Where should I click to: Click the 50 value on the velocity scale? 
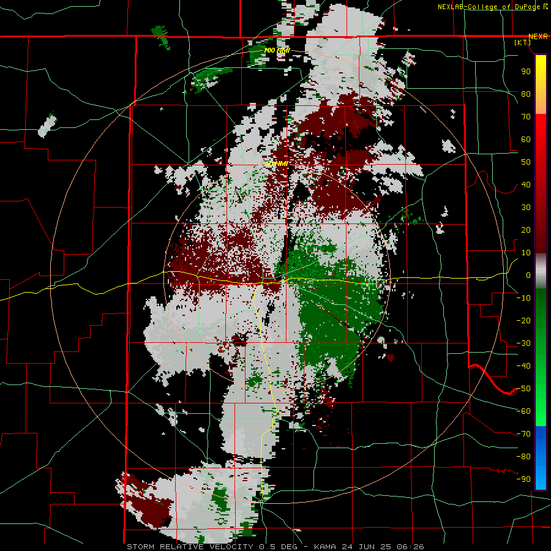pyautogui.click(x=526, y=162)
